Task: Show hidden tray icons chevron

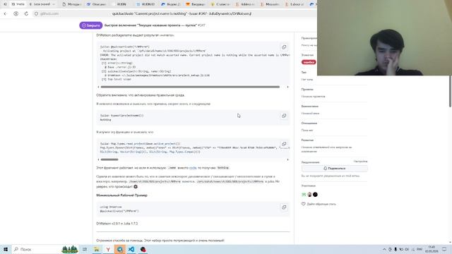Action: pyautogui.click(x=384, y=249)
